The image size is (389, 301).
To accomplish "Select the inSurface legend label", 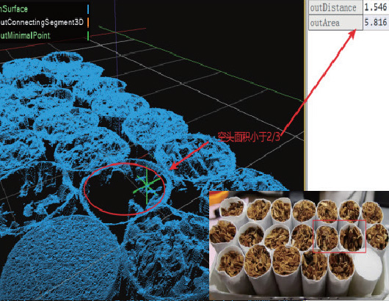I will [x=14, y=10].
